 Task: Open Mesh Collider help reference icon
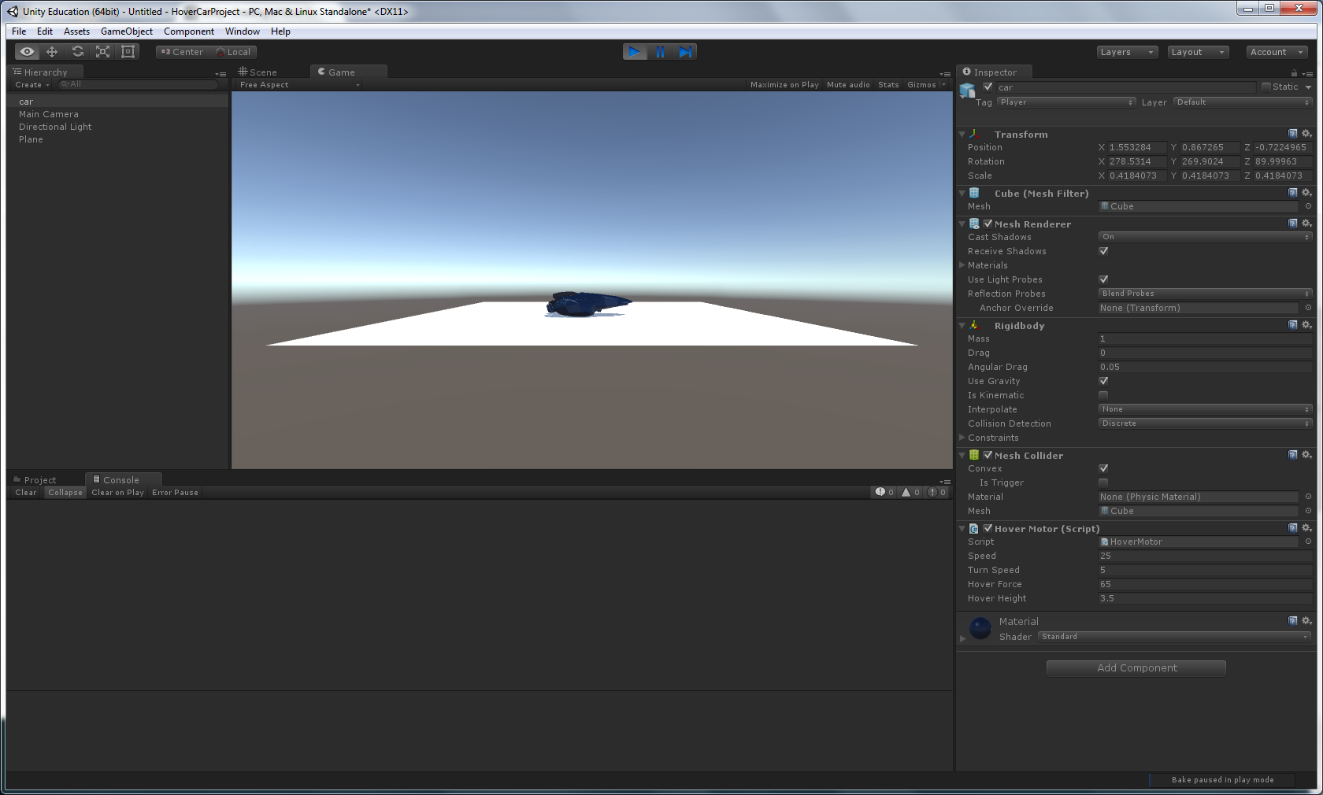1293,455
